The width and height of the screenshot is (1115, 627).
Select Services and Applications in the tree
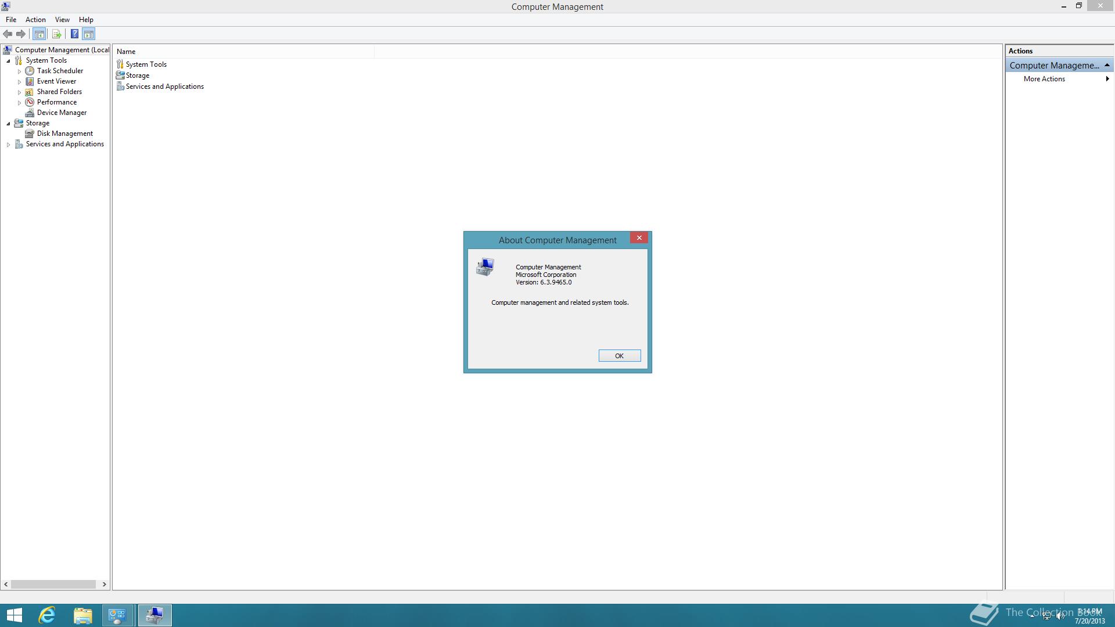(x=64, y=144)
